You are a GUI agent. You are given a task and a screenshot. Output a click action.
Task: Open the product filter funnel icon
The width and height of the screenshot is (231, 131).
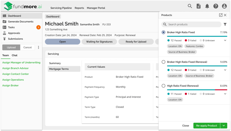pos(225,25)
